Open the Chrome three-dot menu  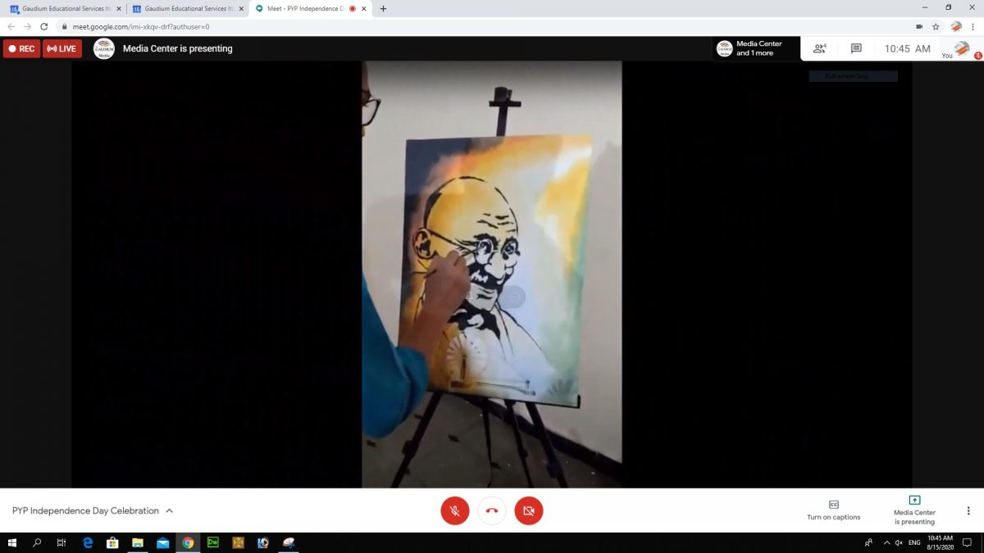click(x=973, y=26)
